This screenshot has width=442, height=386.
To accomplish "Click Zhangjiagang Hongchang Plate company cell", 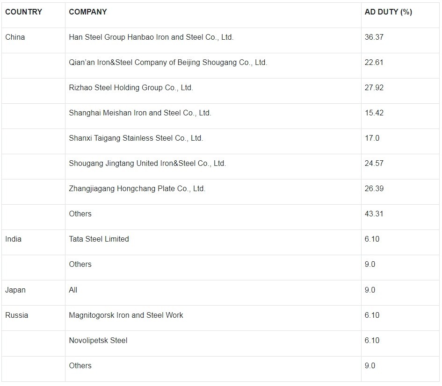I will coord(137,189).
